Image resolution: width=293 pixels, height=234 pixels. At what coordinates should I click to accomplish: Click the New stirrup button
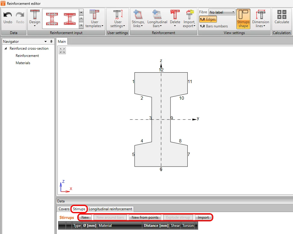pos(85,217)
